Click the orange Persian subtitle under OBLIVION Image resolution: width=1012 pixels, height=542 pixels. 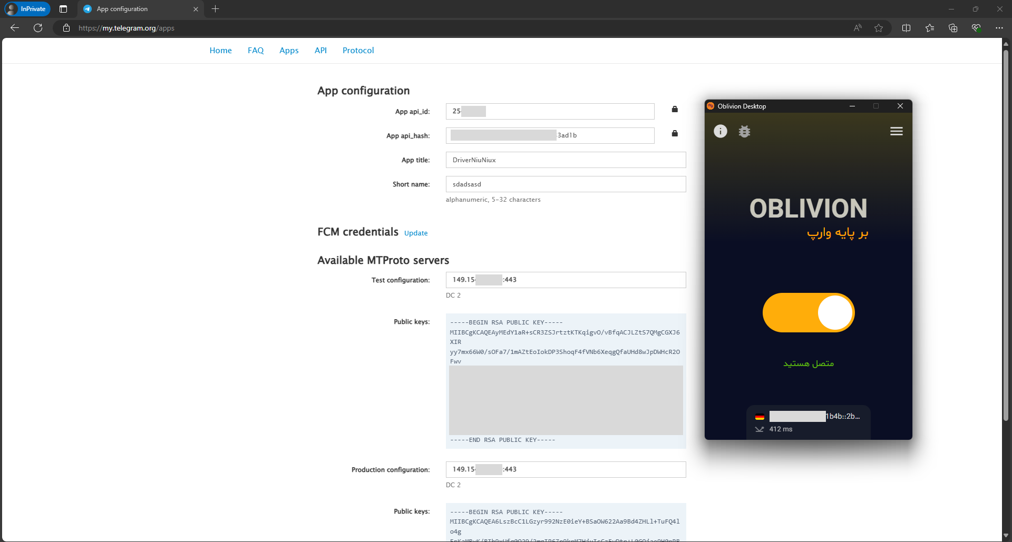(x=837, y=233)
